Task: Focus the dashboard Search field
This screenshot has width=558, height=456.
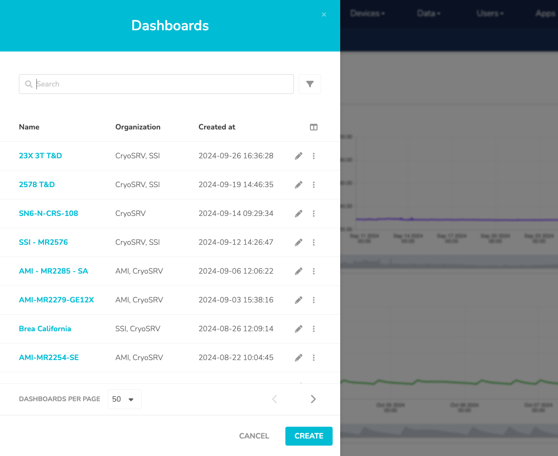Action: coord(161,84)
